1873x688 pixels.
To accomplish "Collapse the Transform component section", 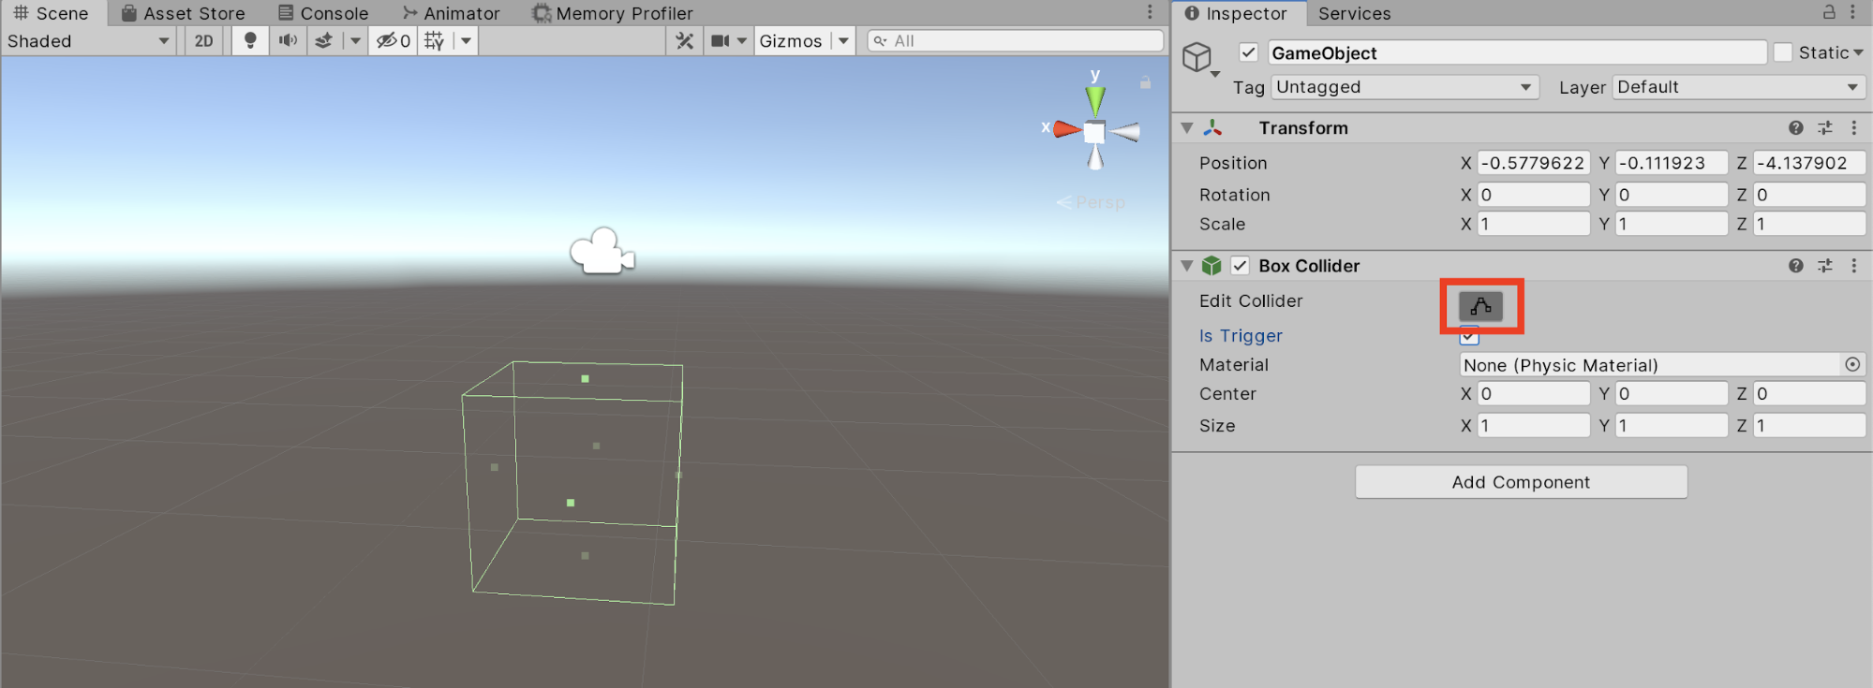I will tap(1187, 128).
